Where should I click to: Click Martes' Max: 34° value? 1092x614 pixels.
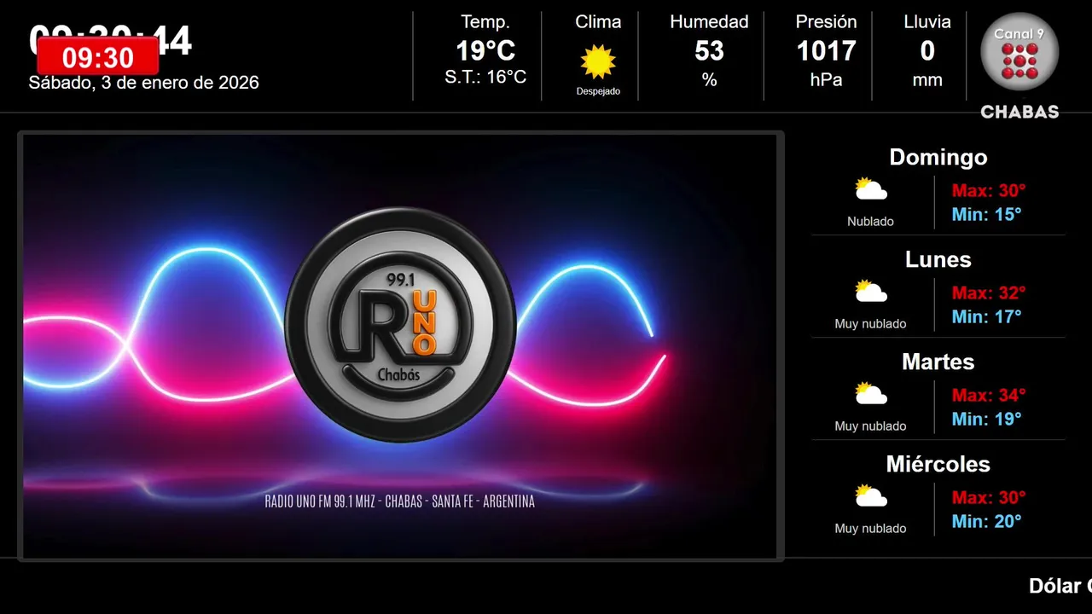(x=989, y=395)
